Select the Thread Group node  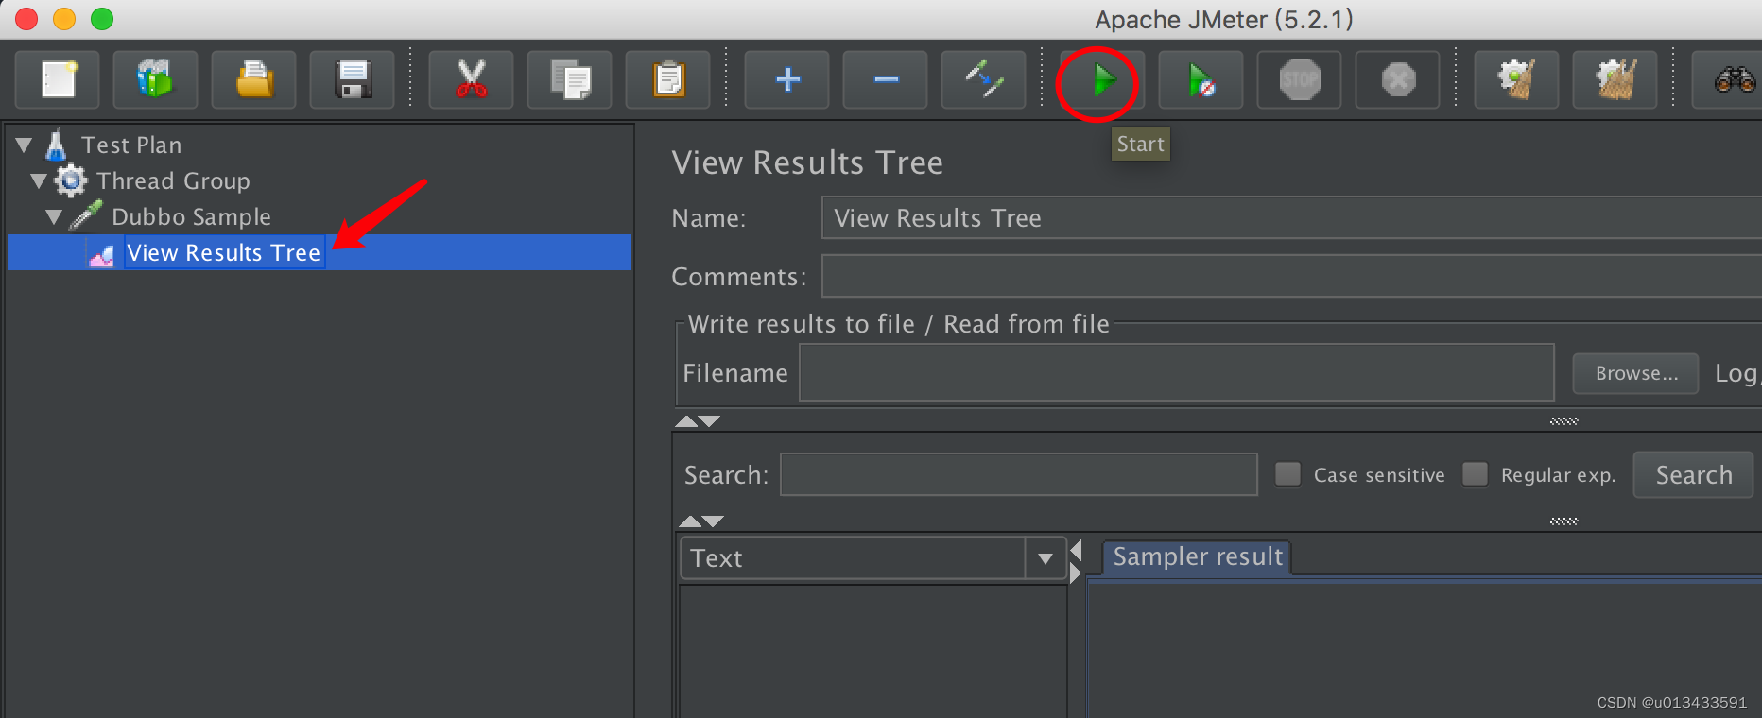point(174,180)
